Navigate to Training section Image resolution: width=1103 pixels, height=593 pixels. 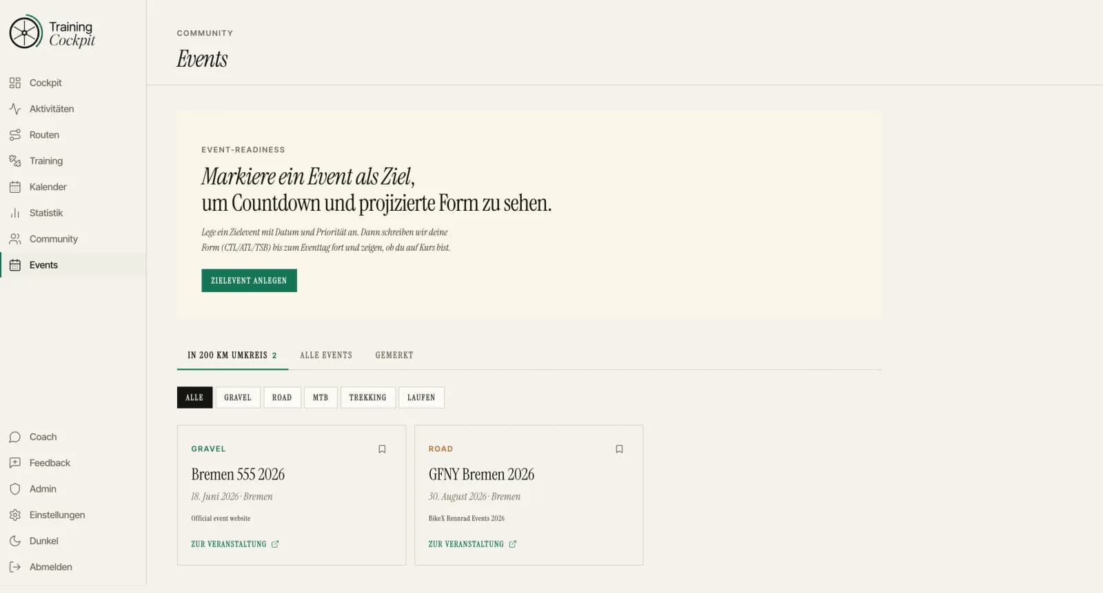[x=73, y=161]
